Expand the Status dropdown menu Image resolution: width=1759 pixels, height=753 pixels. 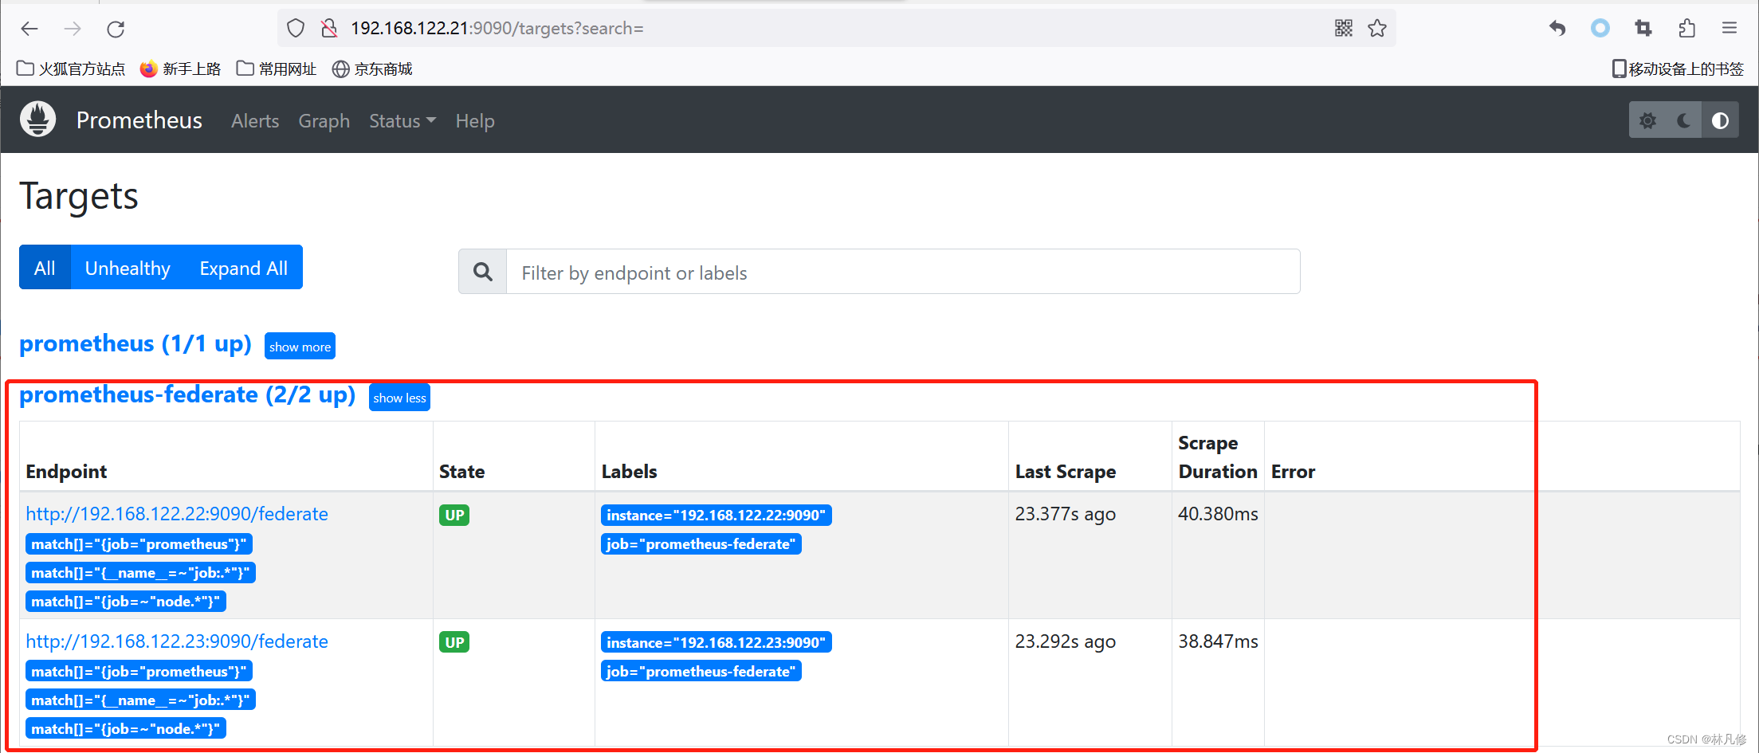click(402, 121)
